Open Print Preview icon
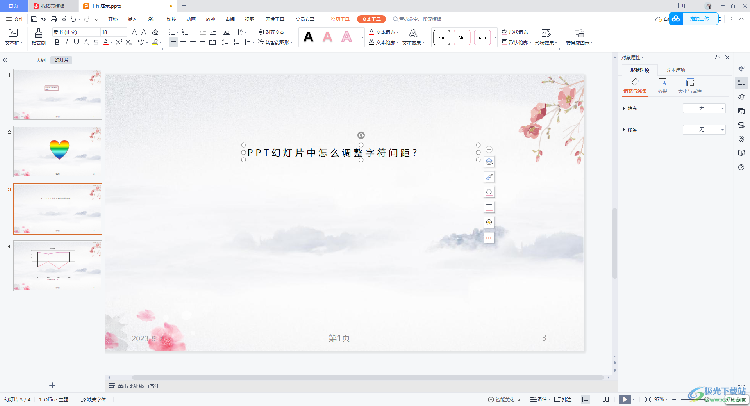The height and width of the screenshot is (406, 750). [64, 19]
